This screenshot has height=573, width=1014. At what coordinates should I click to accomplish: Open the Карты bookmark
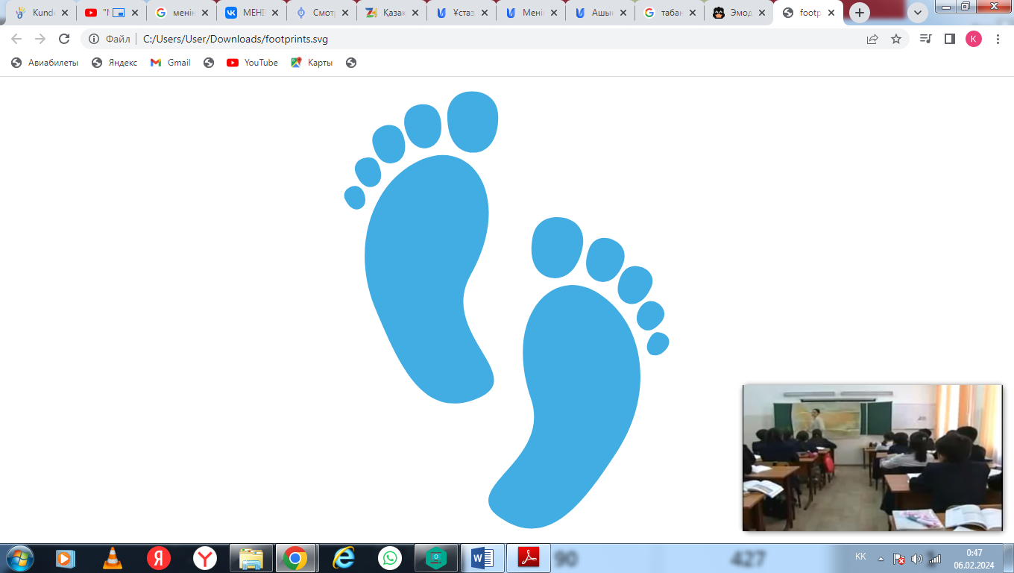click(x=312, y=63)
